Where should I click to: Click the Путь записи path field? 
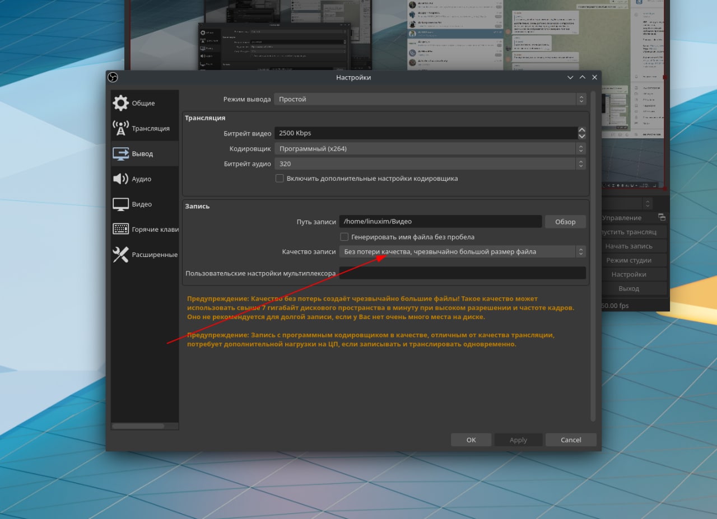440,222
